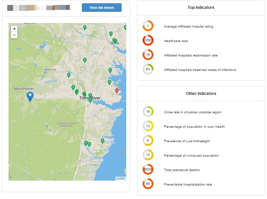This screenshot has width=267, height=199.
Task: Select the text Average Affiliated hospital rating
Action: point(188,27)
